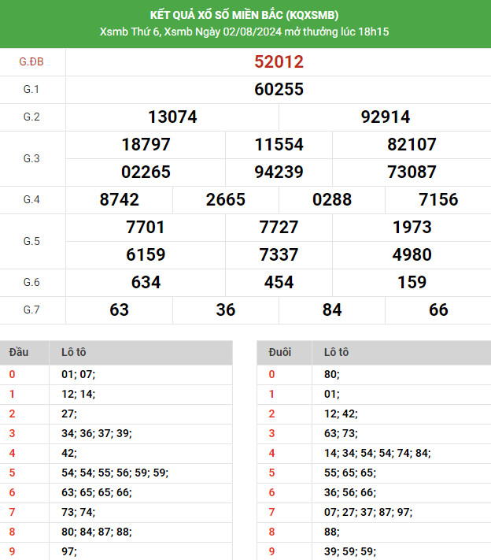Select the 'G.2' prize label
The image size is (491, 560).
pyautogui.click(x=31, y=117)
